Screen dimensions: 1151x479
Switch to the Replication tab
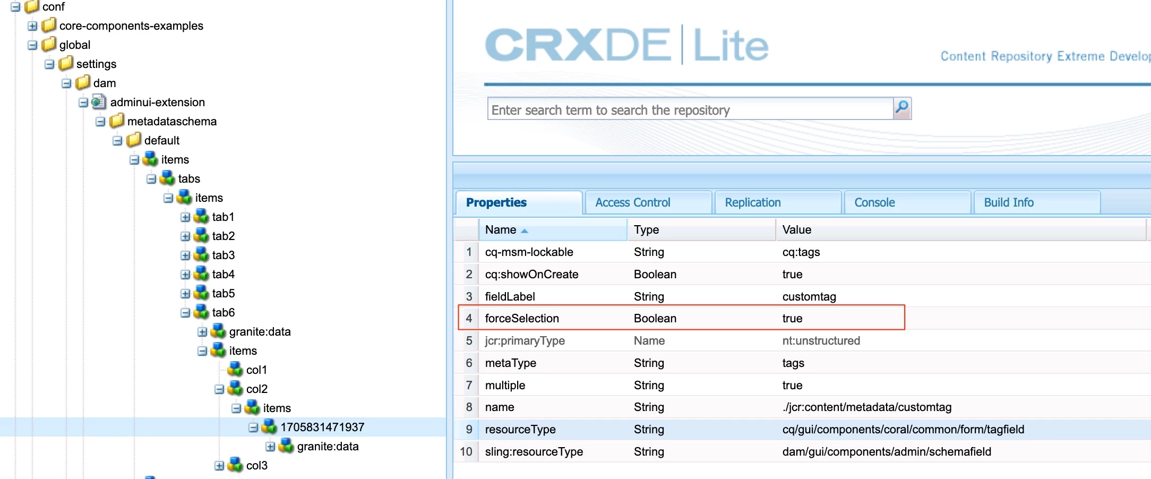(778, 202)
